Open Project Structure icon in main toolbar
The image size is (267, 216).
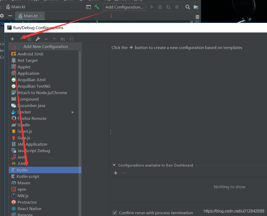click(x=196, y=7)
